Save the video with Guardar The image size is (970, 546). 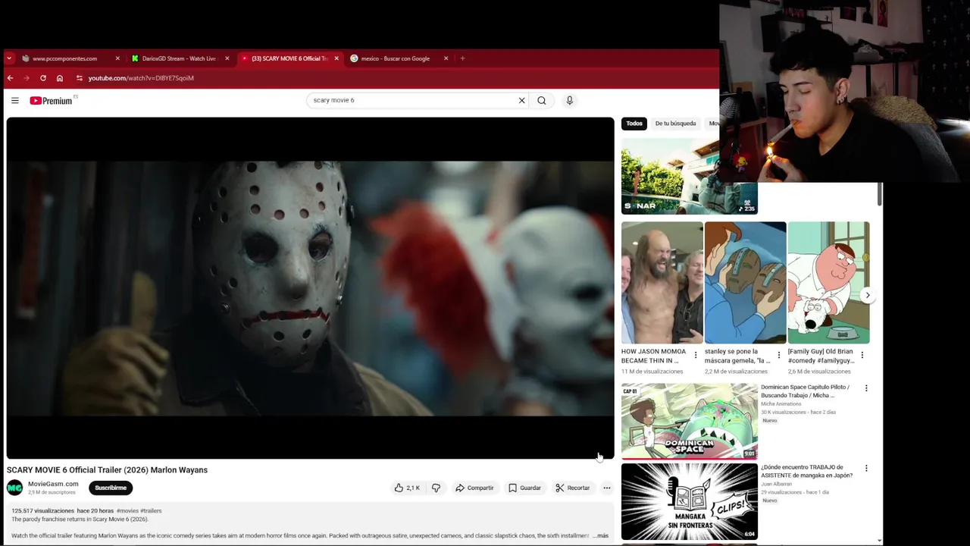pyautogui.click(x=524, y=488)
